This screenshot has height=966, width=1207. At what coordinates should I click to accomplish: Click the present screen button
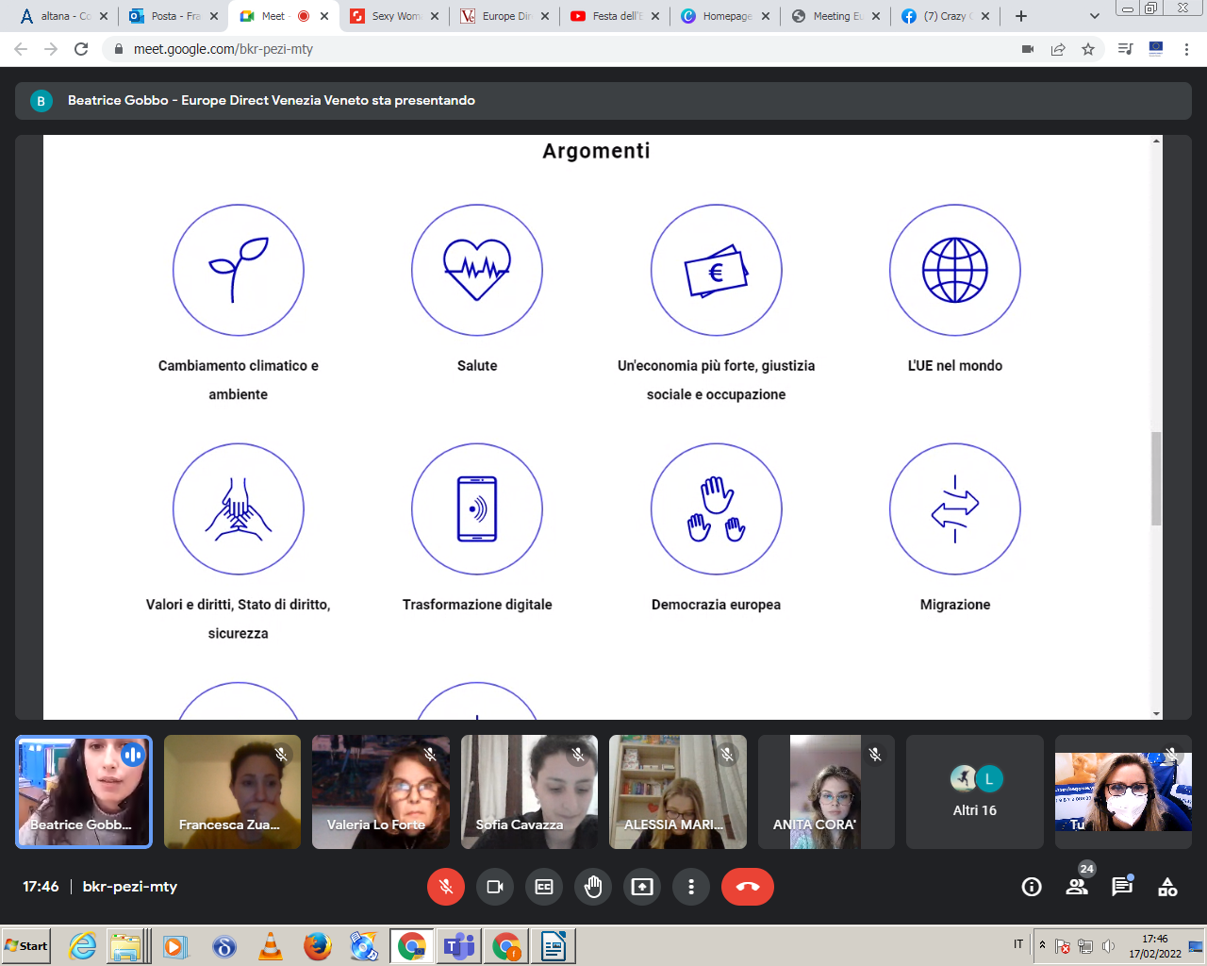point(642,887)
